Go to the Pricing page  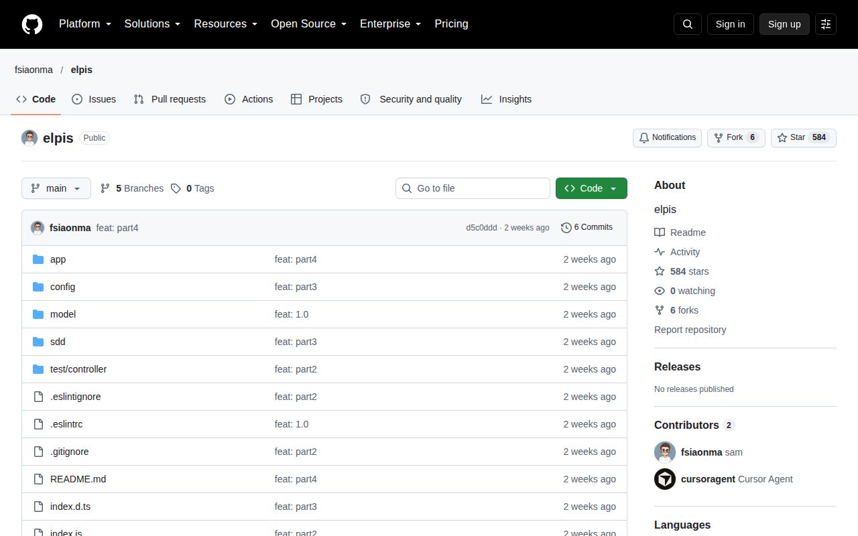(x=451, y=24)
